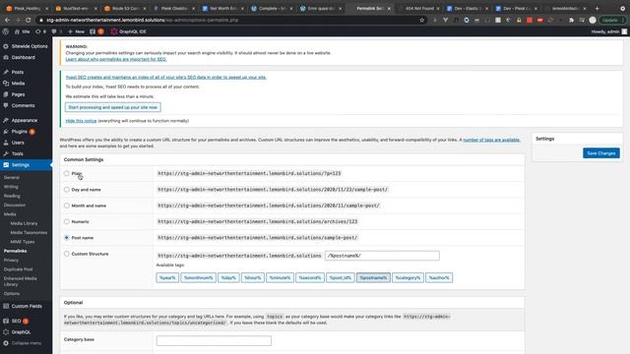Image resolution: width=630 pixels, height=354 pixels.
Task: Open Yoast SEO index information link
Action: pos(166,77)
